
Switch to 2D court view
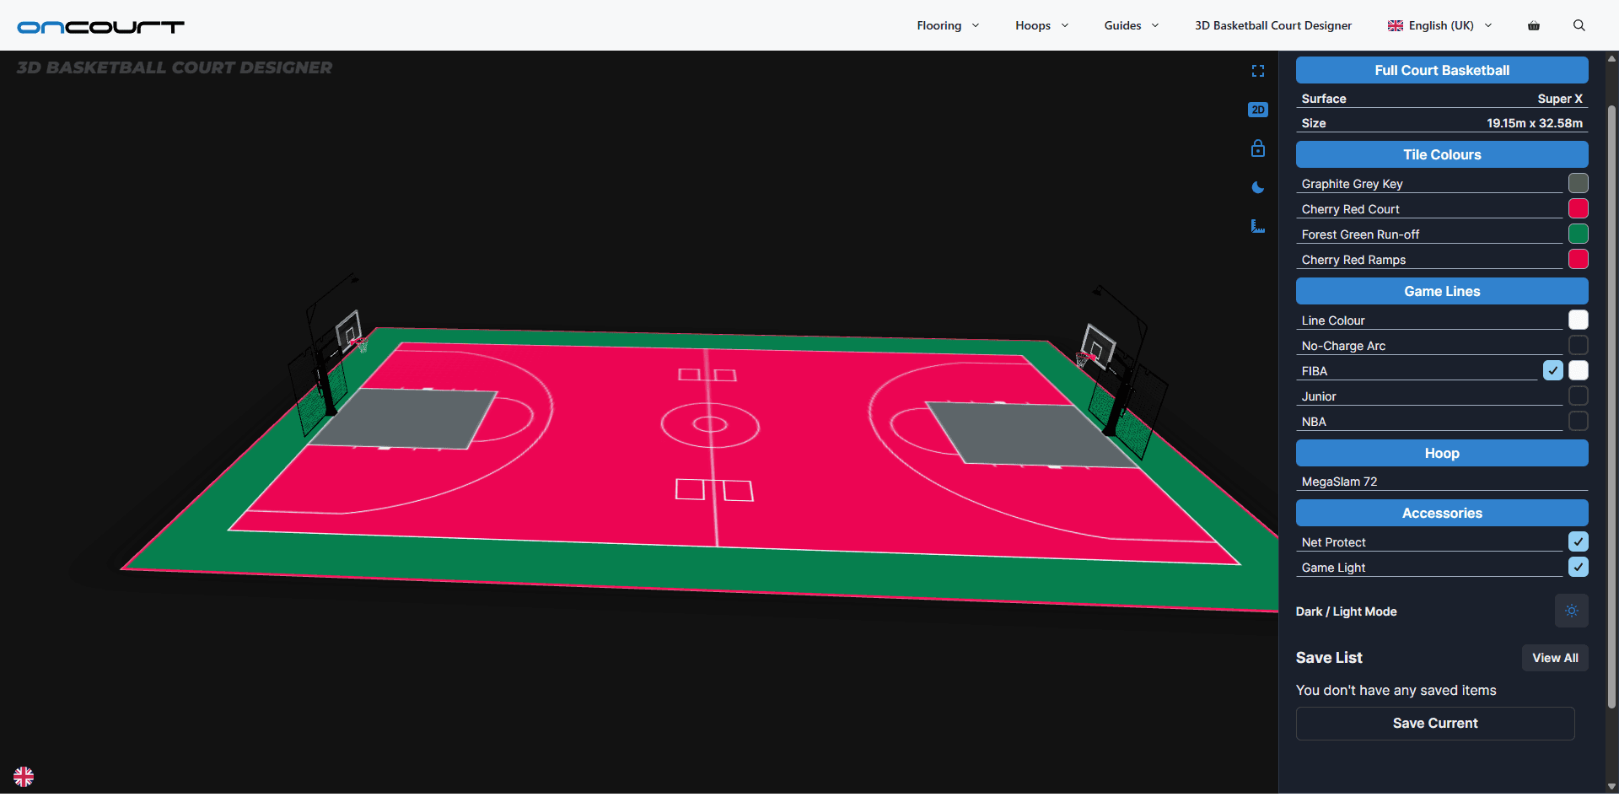tap(1257, 110)
